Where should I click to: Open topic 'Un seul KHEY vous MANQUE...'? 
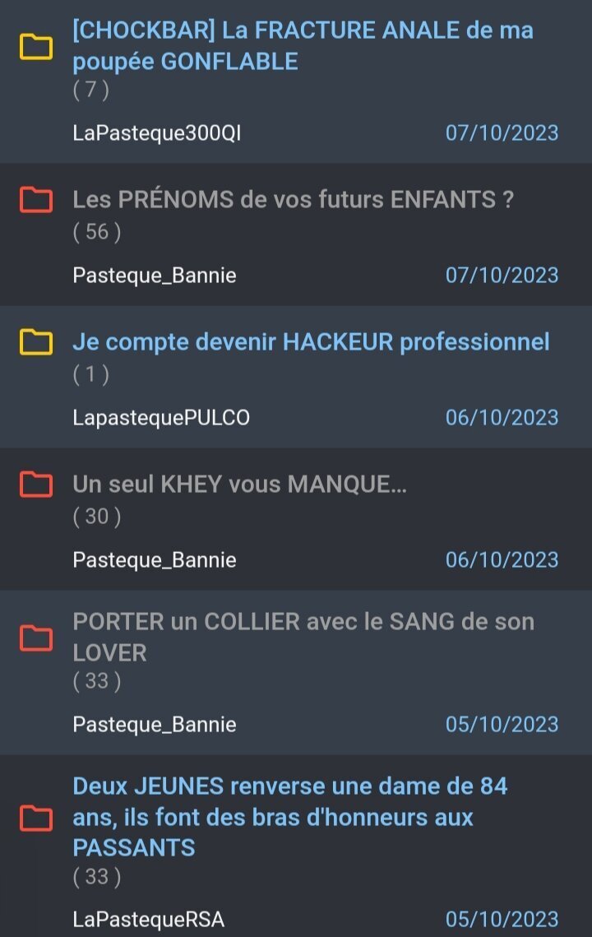coord(239,484)
